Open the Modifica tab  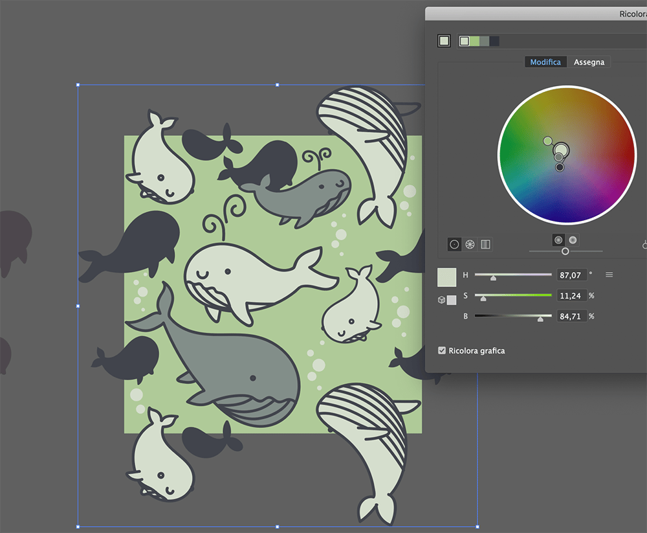[x=545, y=62]
